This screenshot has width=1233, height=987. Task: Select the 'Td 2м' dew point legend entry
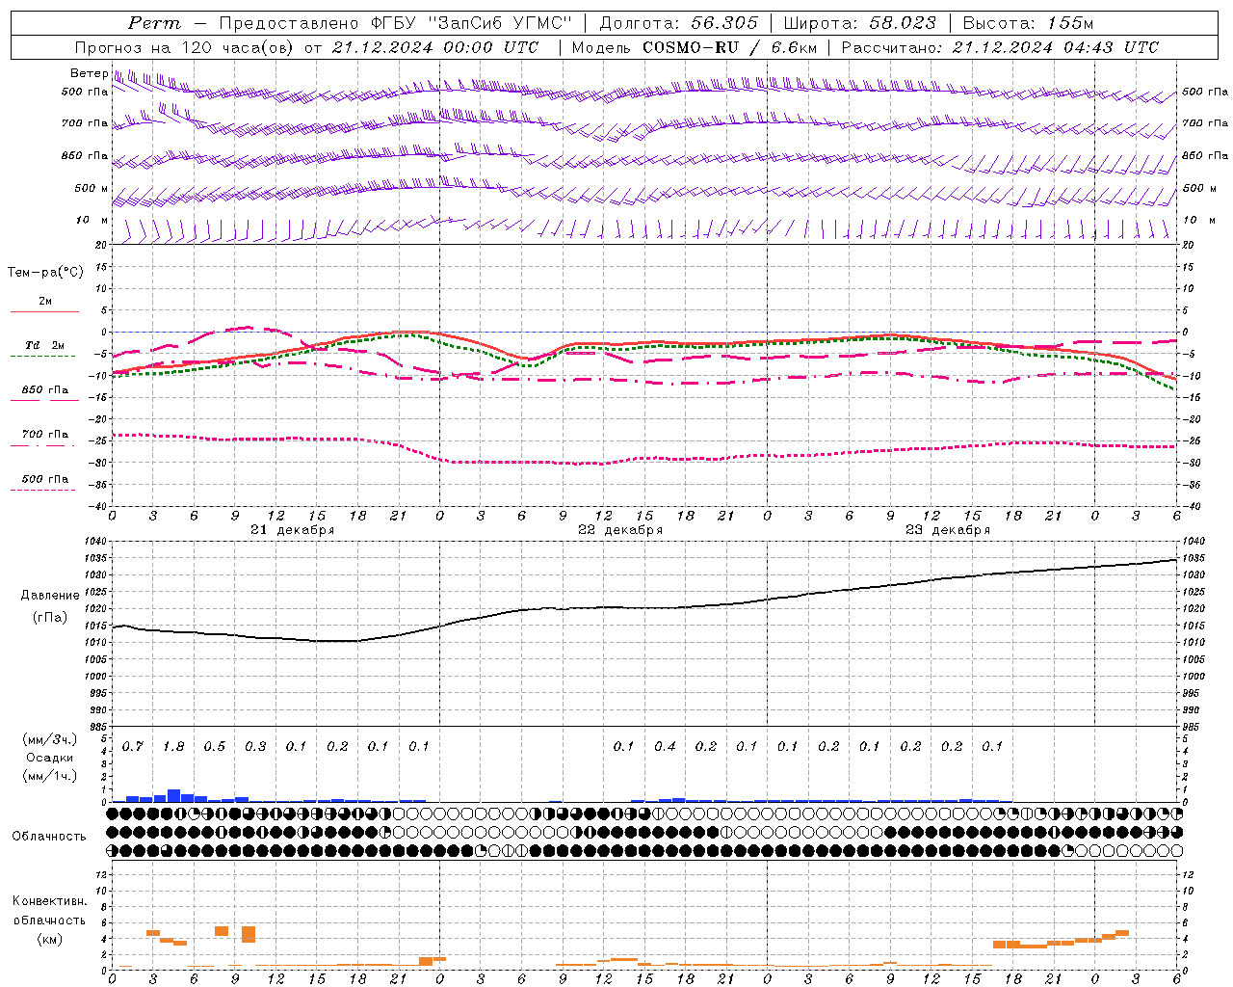[x=44, y=345]
